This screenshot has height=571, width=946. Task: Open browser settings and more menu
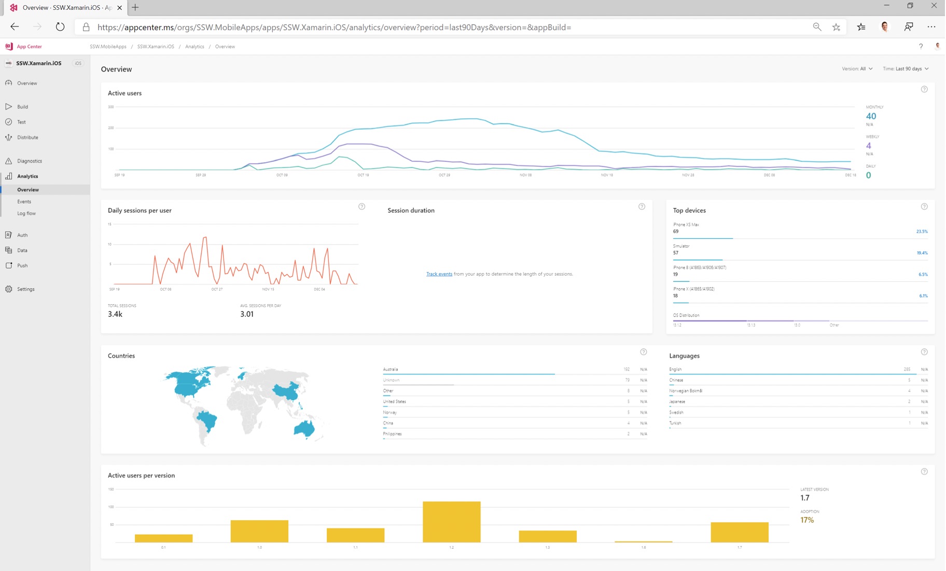click(x=931, y=27)
